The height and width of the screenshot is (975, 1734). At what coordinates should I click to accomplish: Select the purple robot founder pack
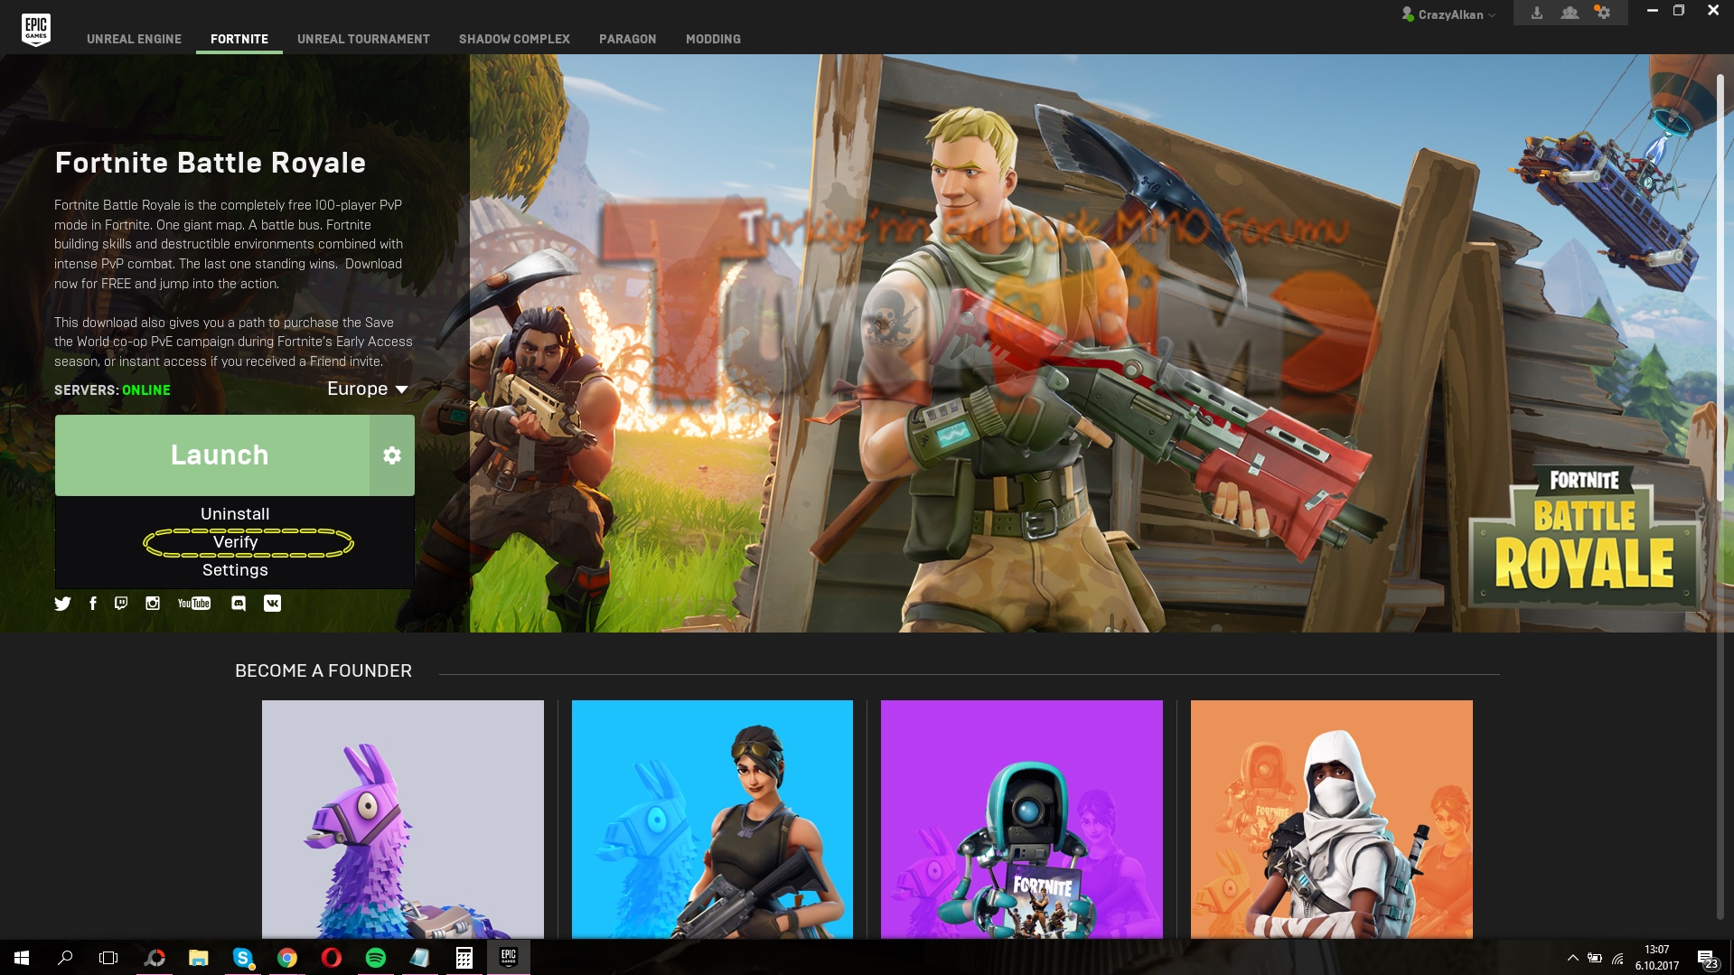point(1022,820)
